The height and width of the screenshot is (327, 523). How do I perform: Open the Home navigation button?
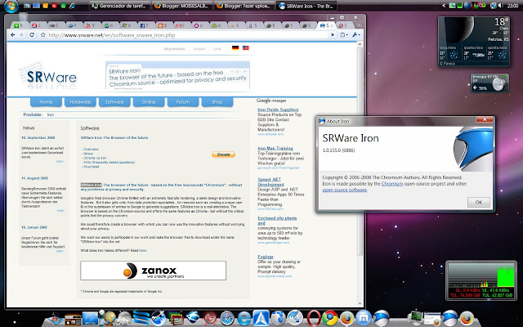46,102
